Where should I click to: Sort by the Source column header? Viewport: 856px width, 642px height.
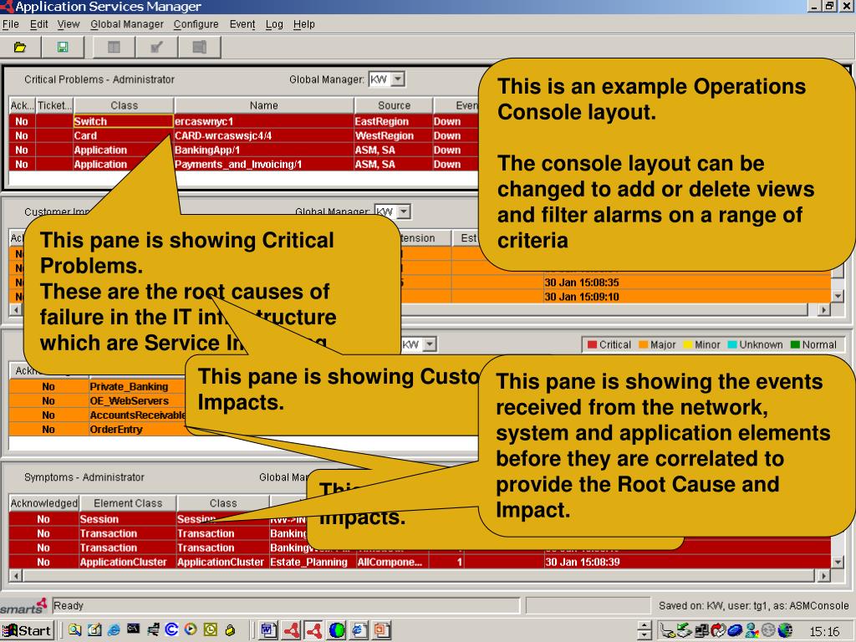(x=394, y=105)
